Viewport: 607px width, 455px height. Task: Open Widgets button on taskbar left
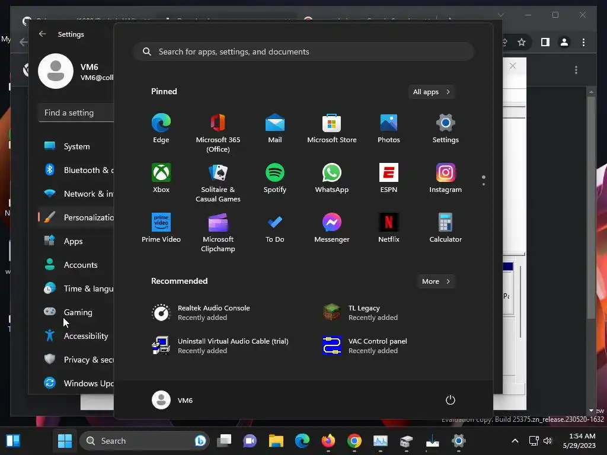tap(13, 440)
